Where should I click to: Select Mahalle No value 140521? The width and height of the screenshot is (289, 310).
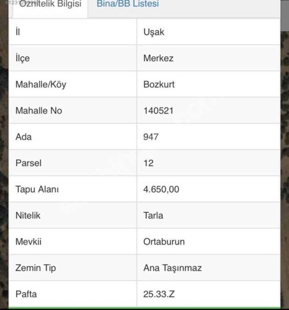[x=158, y=111]
